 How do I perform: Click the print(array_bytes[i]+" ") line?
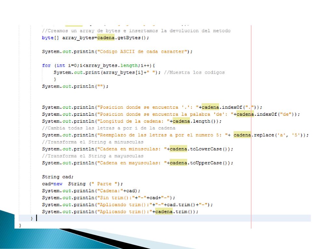pyautogui.click(x=107, y=72)
